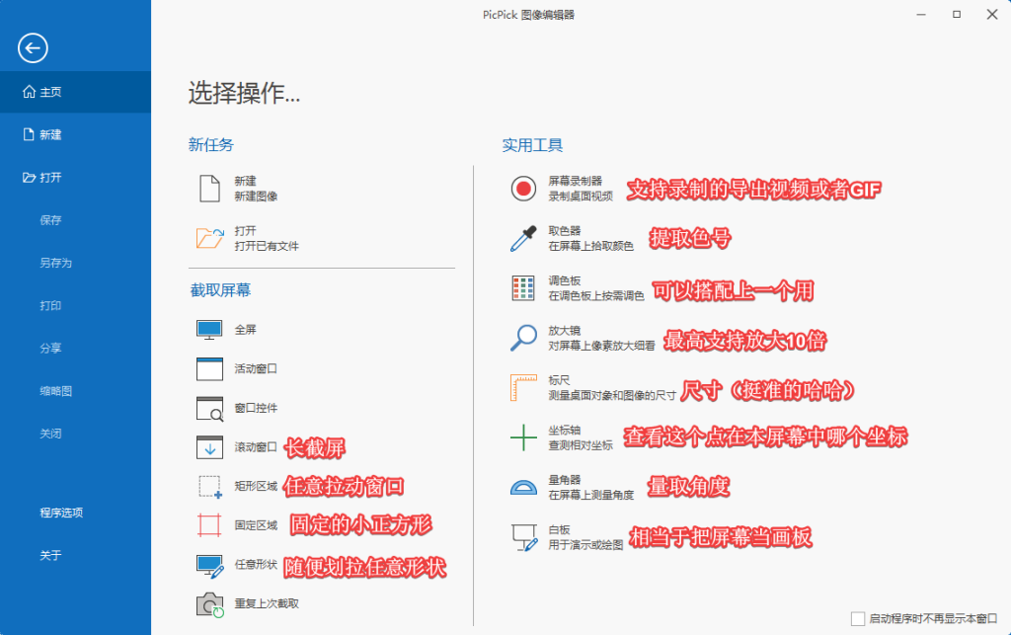Select 打印 in the sidebar
1011x635 pixels.
coord(50,305)
